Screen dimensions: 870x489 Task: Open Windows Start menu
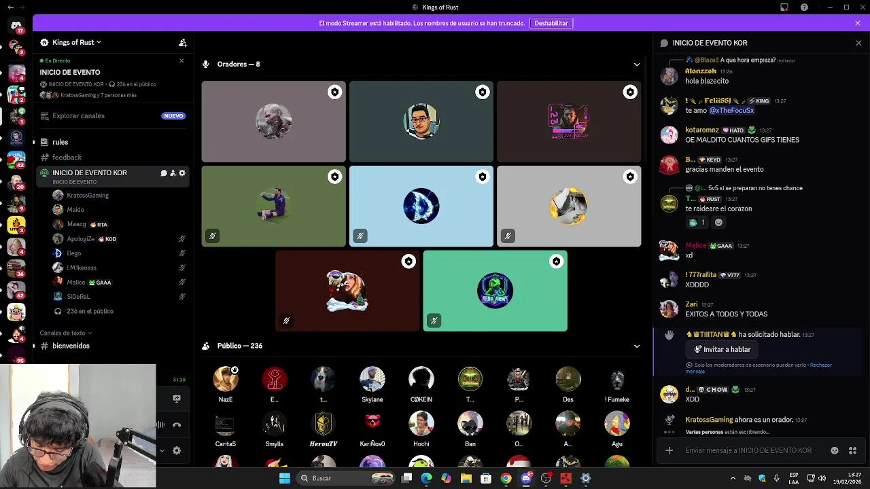pyautogui.click(x=285, y=478)
